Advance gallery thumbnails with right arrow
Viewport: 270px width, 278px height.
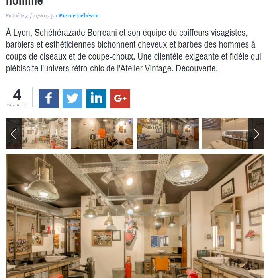coord(256,133)
